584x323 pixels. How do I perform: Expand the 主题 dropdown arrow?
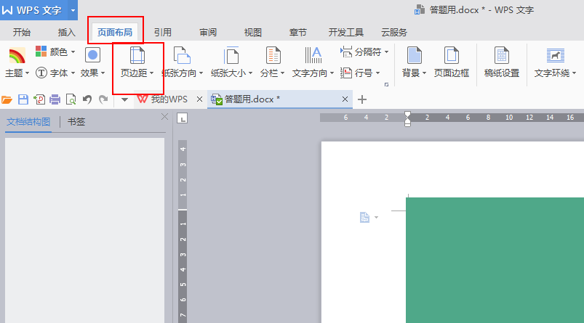(x=27, y=73)
